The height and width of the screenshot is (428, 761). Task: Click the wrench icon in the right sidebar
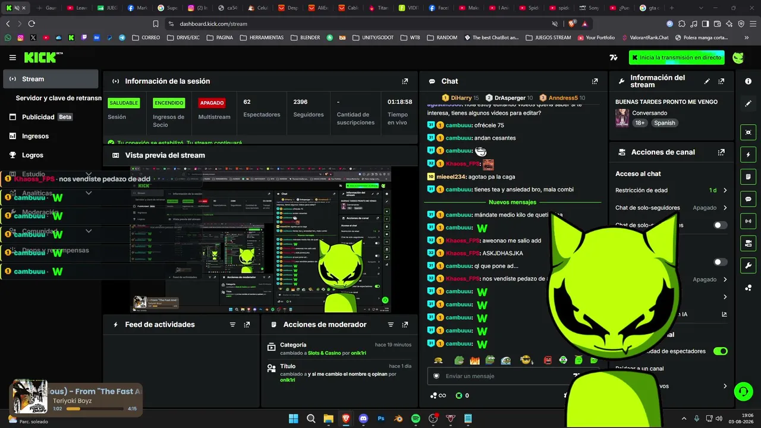pyautogui.click(x=748, y=265)
